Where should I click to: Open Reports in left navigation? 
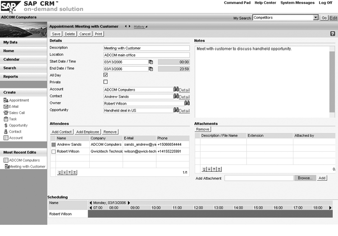(x=11, y=76)
